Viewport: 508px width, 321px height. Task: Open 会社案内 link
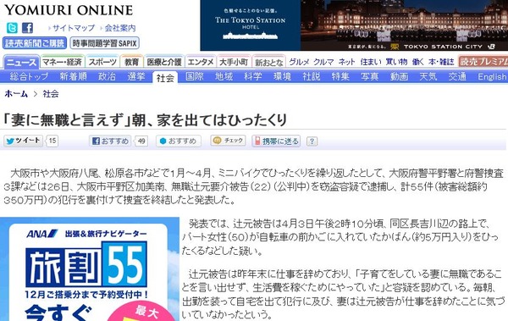pyautogui.click(x=120, y=28)
